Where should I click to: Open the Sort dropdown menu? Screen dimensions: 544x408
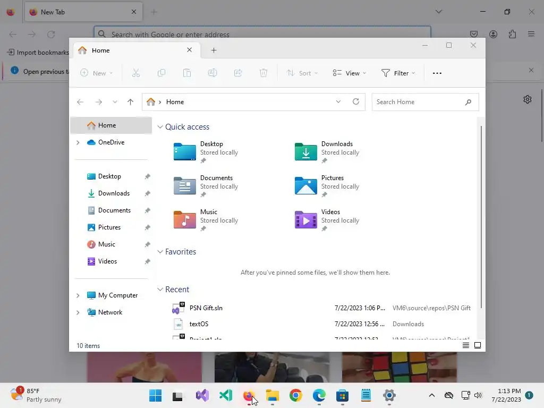302,73
